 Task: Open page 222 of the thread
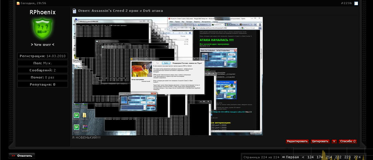tap(338, 157)
